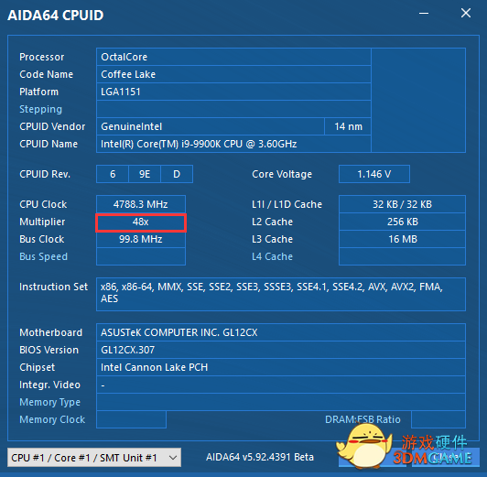Click the AIDA64 CPUID window title
The image size is (487, 477).
tap(56, 16)
